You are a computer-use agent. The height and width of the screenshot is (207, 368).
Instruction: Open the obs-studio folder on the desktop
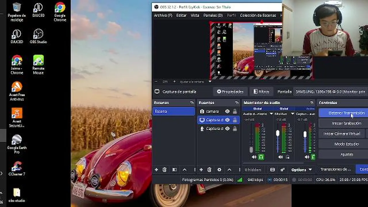(x=17, y=195)
